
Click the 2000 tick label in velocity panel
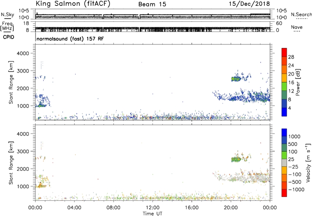[x=24, y=169]
